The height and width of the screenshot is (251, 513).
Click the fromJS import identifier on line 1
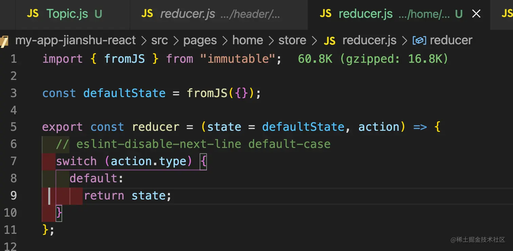[125, 59]
